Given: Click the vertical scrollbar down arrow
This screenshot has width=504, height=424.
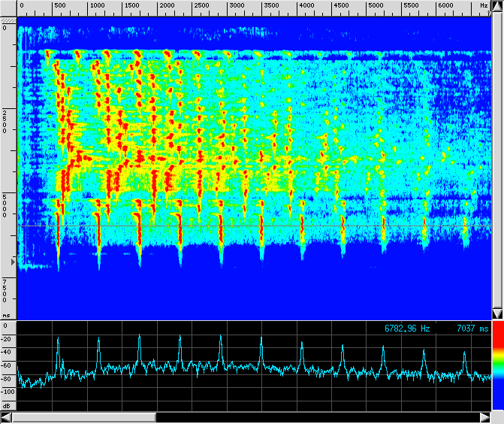Looking at the screenshot, I should [496, 313].
